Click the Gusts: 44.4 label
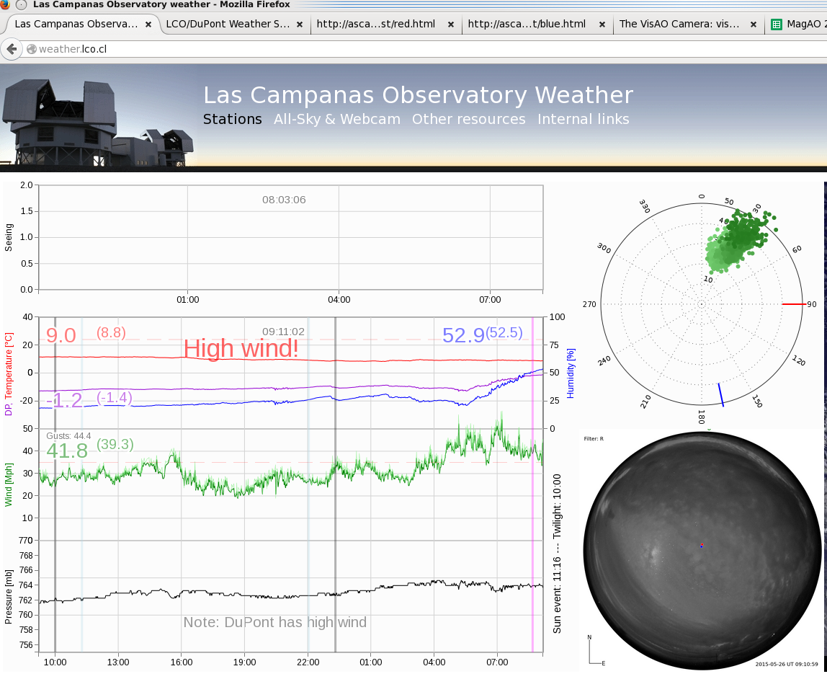The height and width of the screenshot is (692, 827). 68,436
